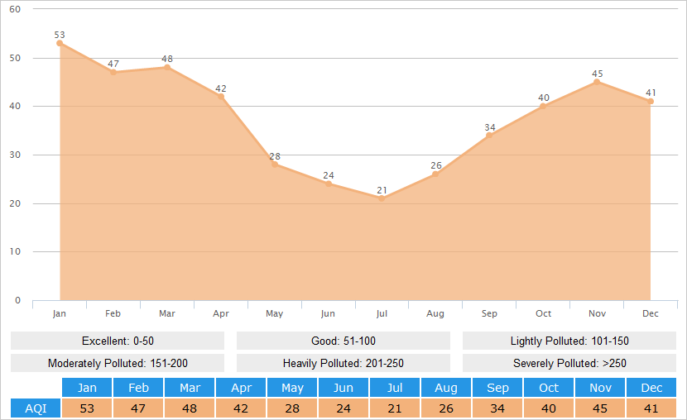Select the March data point marked 48
The width and height of the screenshot is (687, 420).
(167, 67)
